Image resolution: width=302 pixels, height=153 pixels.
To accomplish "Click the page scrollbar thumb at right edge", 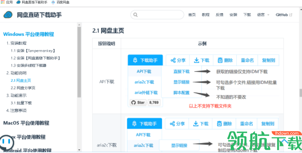I will coord(301,93).
